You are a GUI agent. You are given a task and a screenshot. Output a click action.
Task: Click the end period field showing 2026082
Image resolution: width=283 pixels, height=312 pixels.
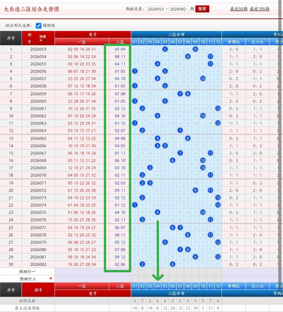click(178, 9)
